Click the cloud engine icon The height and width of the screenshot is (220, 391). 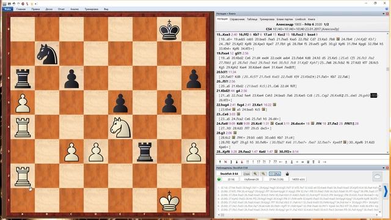(x=378, y=177)
